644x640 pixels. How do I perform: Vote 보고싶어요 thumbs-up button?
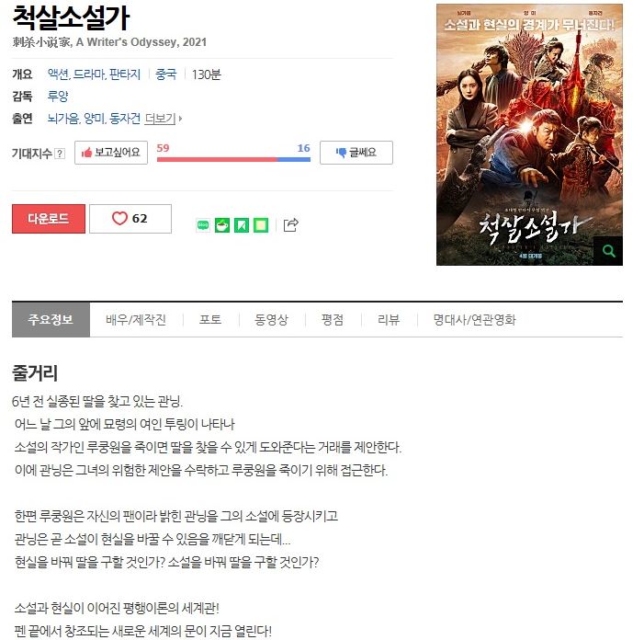coord(111,153)
